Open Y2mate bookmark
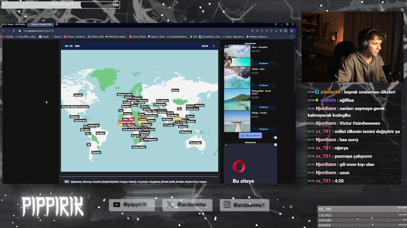 click(75, 37)
